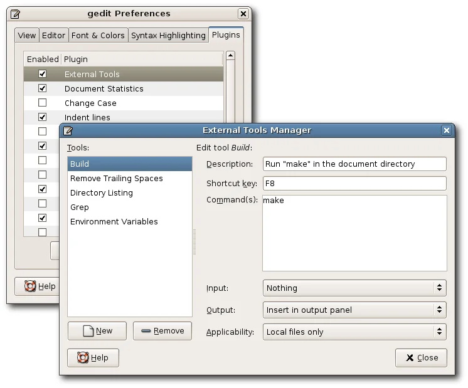Sort by the Enabled column header
The width and height of the screenshot is (468, 388).
(x=43, y=59)
